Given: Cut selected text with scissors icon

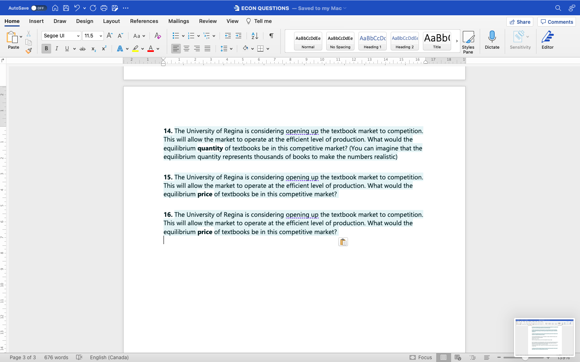Looking at the screenshot, I should click(29, 34).
